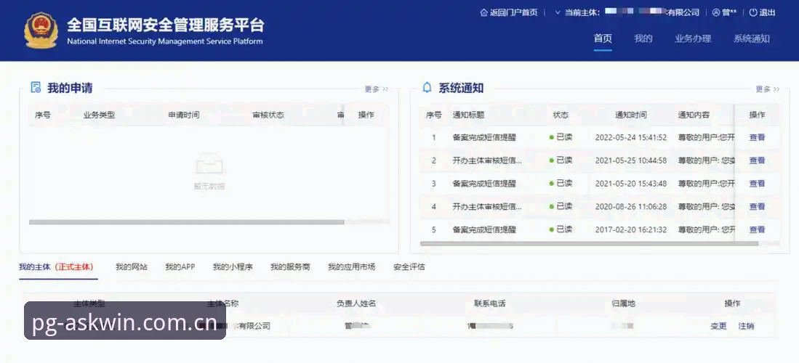View notification dated 2021-05-25 10:44:58
Image resolution: width=799 pixels, height=363 pixels.
point(757,160)
